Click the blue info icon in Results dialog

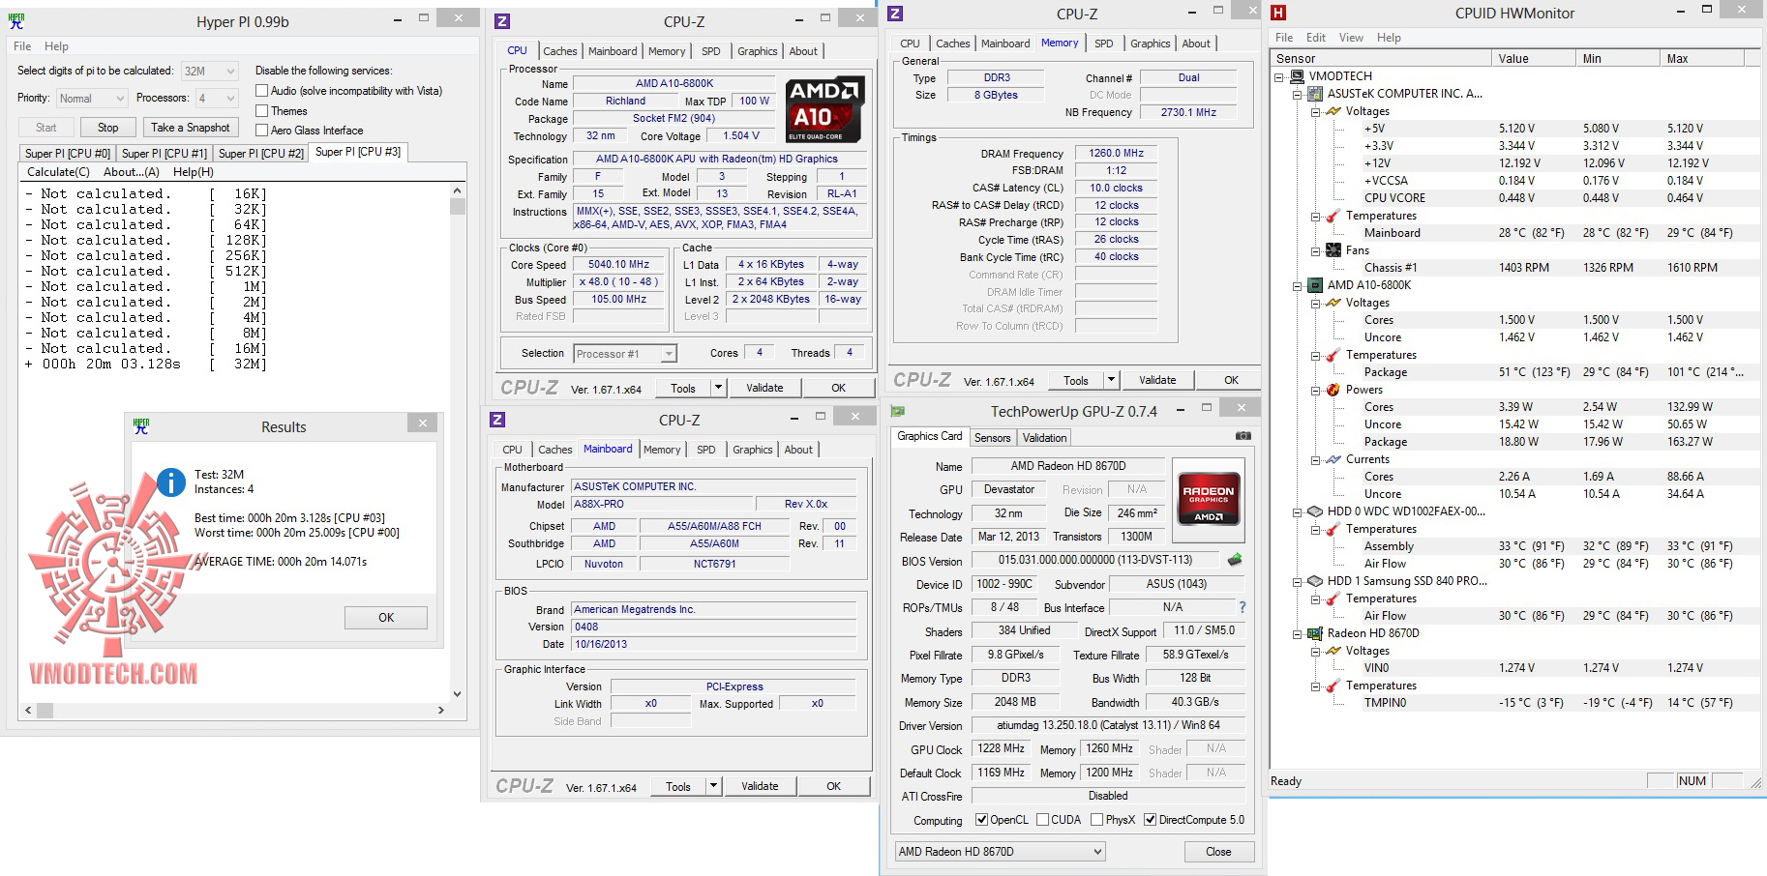click(171, 482)
